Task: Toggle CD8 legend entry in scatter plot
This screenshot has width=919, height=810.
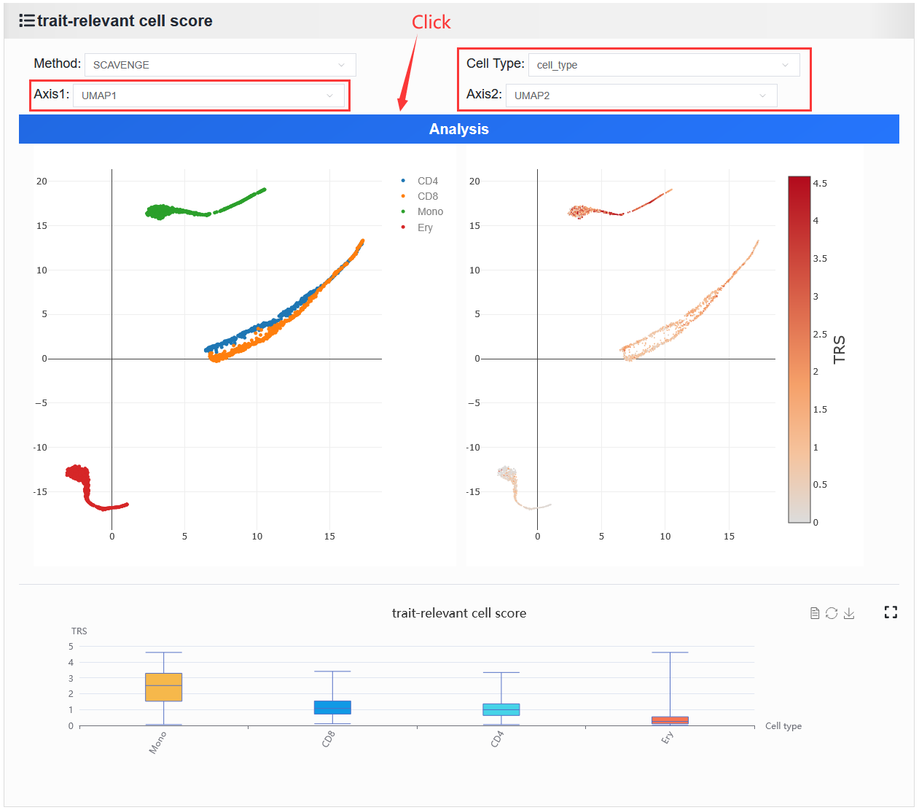Action: [x=420, y=196]
